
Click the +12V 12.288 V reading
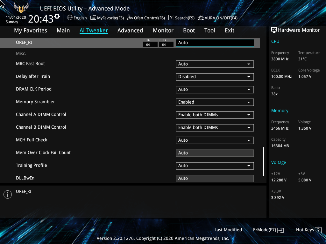pyautogui.click(x=279, y=180)
